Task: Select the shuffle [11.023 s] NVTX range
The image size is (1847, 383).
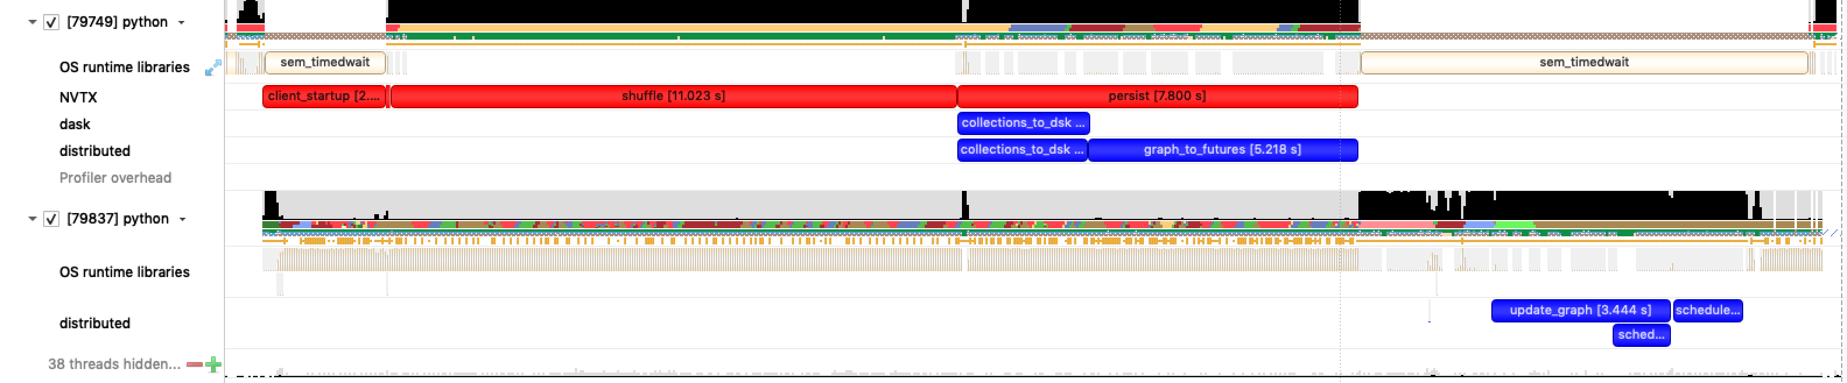Action: pyautogui.click(x=673, y=97)
